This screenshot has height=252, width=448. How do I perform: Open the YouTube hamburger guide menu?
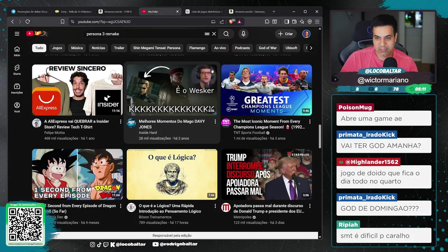(17, 34)
